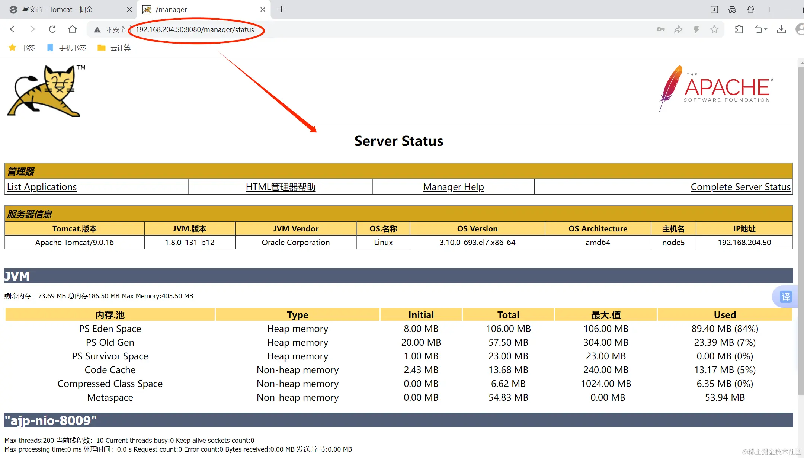The width and height of the screenshot is (804, 458).
Task: Go to the browser home page
Action: click(x=73, y=29)
